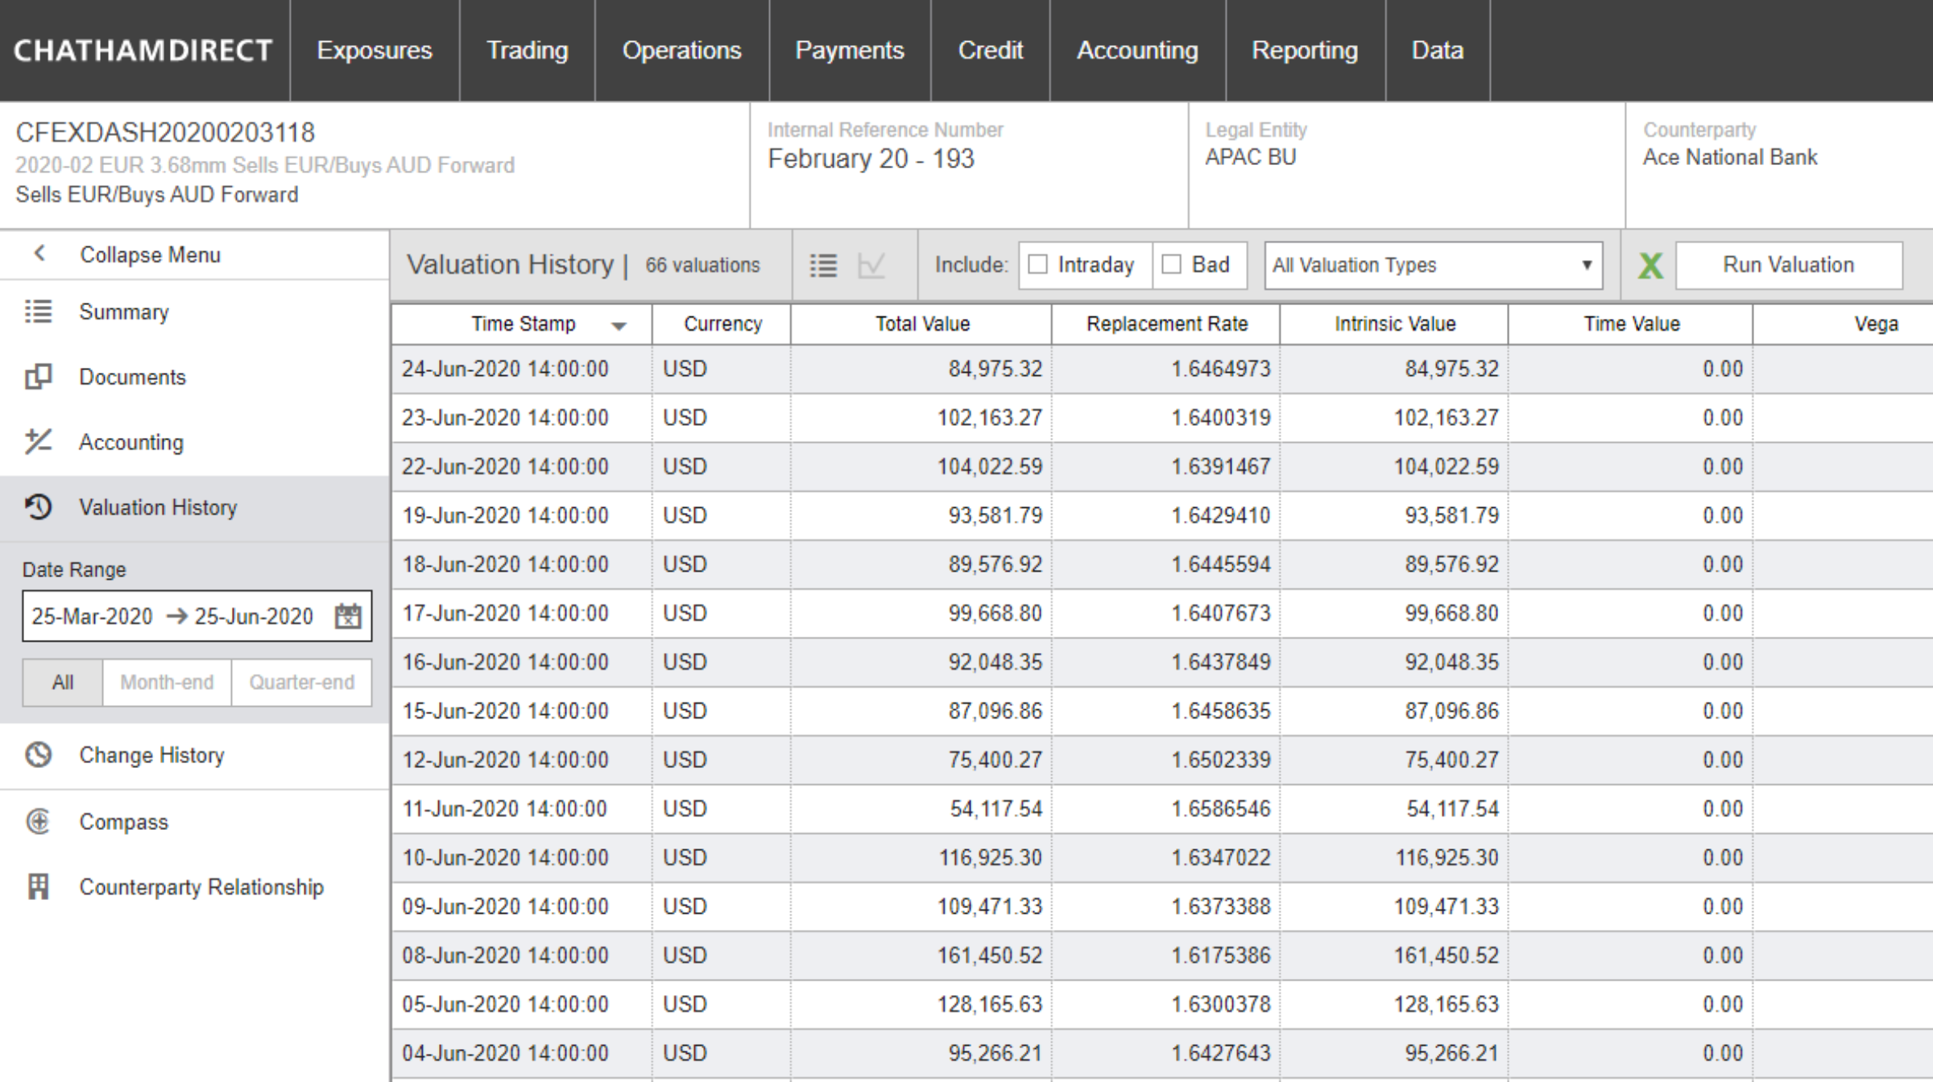The image size is (1933, 1082).
Task: Select the Documents icon in the sidebar
Action: coord(39,377)
